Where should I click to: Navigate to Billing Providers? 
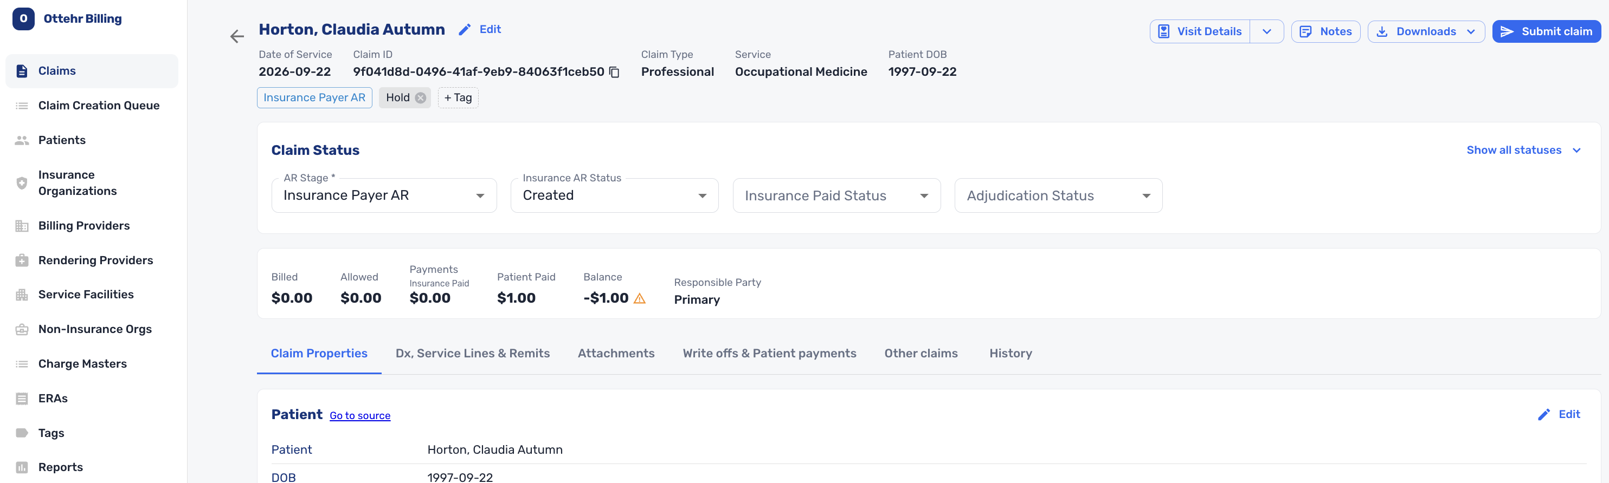tap(92, 226)
